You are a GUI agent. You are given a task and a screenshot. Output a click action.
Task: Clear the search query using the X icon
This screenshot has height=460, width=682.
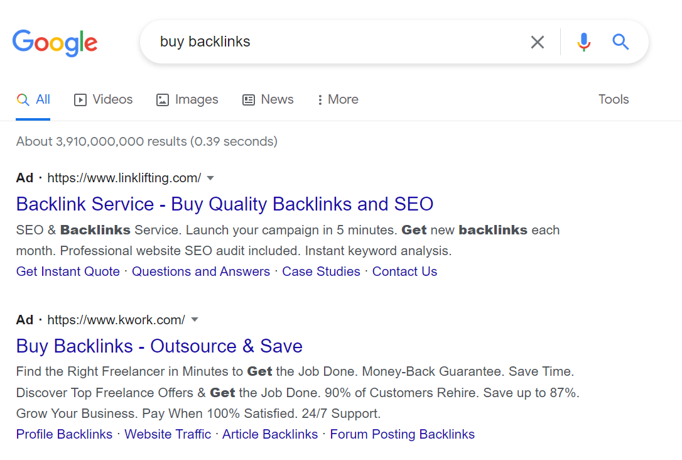(x=538, y=42)
